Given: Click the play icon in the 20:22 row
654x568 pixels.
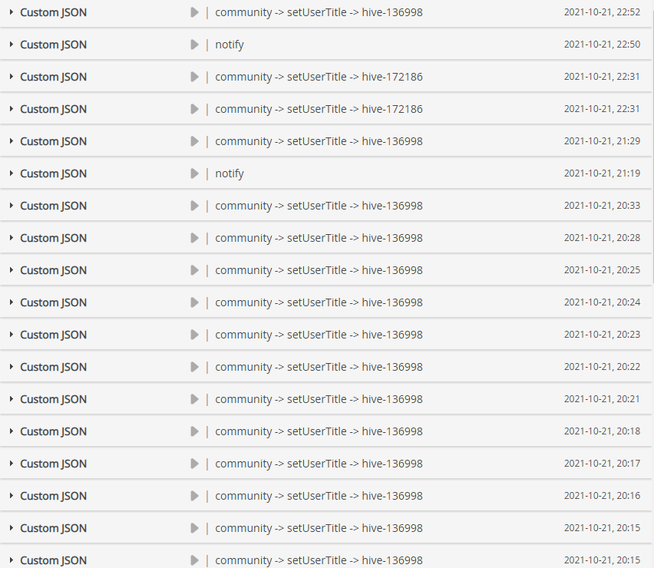Looking at the screenshot, I should [x=194, y=367].
